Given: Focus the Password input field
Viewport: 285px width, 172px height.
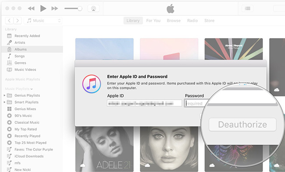Looking at the screenshot, I should (196, 103).
